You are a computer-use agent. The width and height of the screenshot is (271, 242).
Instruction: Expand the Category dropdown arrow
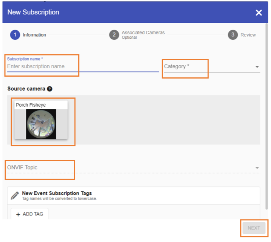pos(257,67)
